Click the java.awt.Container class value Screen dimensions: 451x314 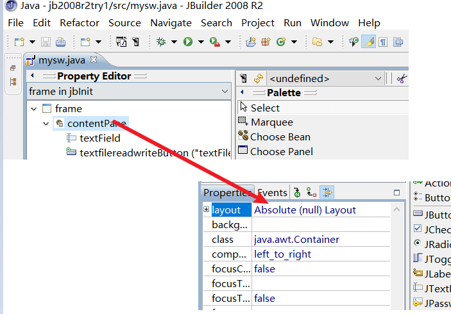[x=296, y=240]
